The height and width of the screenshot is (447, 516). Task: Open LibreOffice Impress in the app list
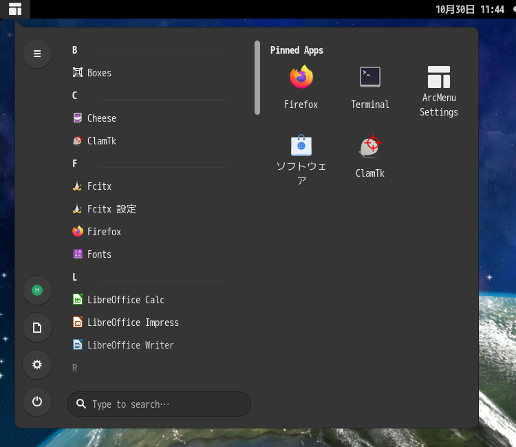coord(150,322)
